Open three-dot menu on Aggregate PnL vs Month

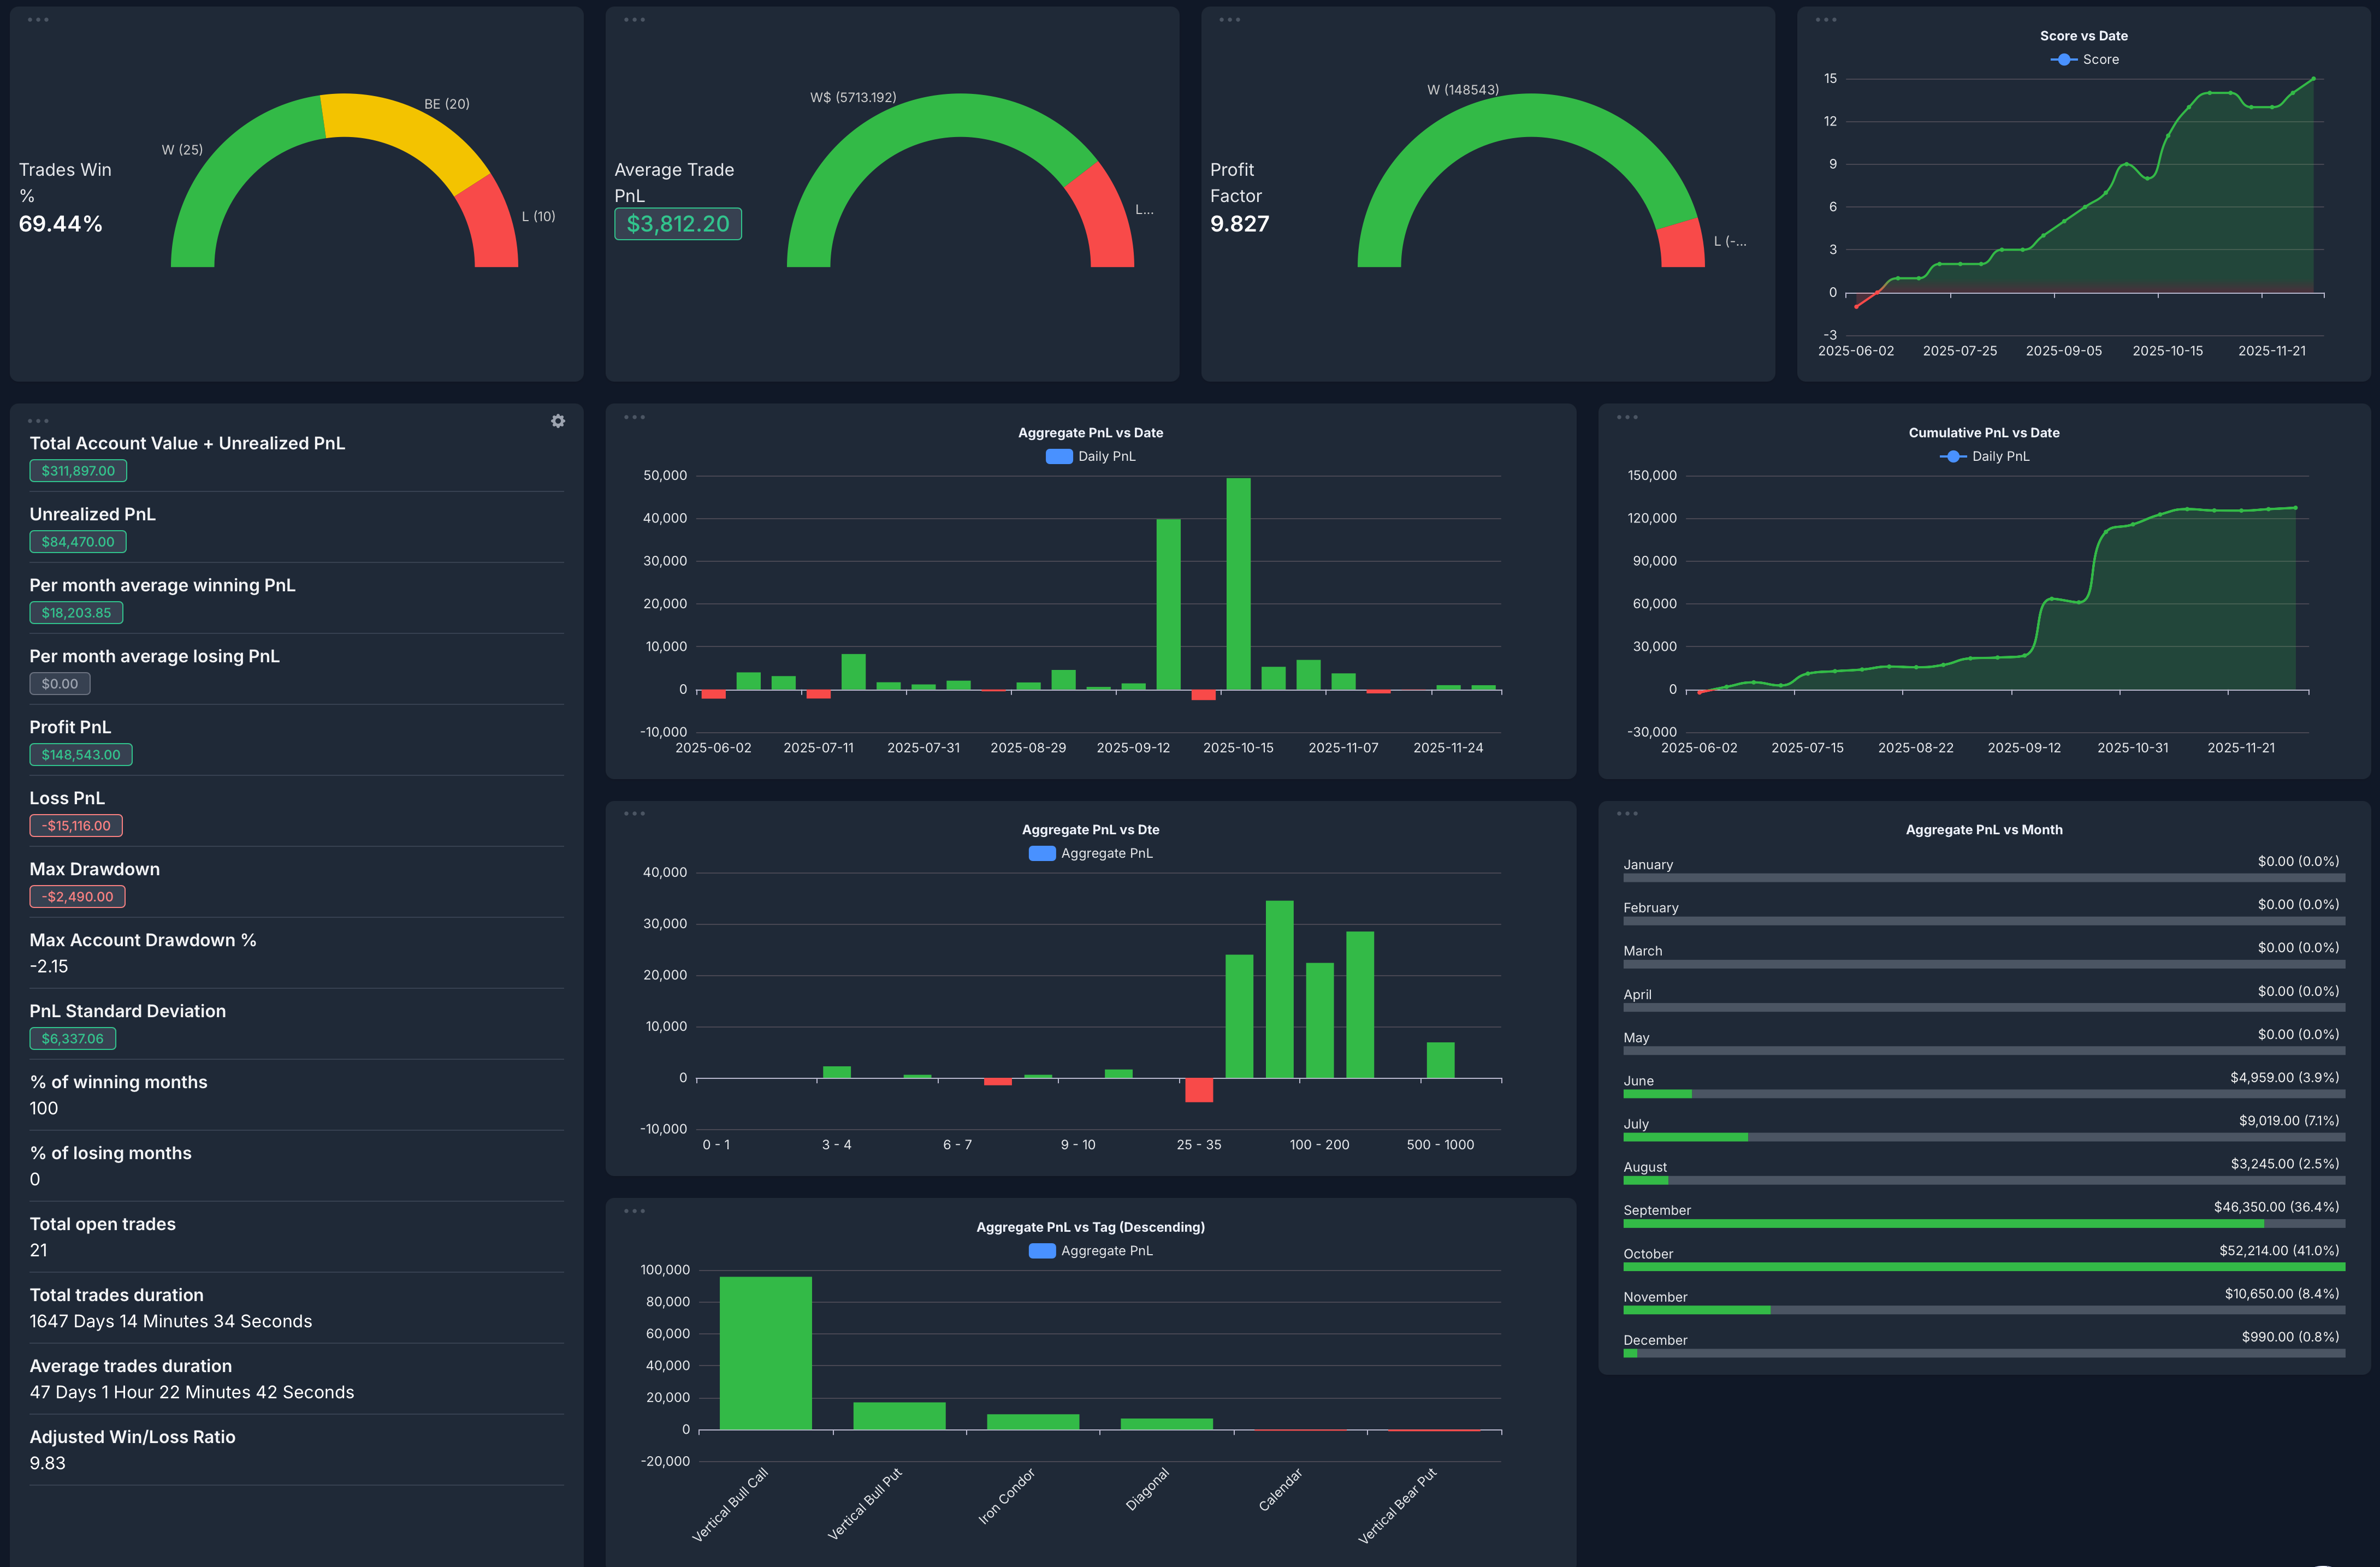click(x=1627, y=813)
